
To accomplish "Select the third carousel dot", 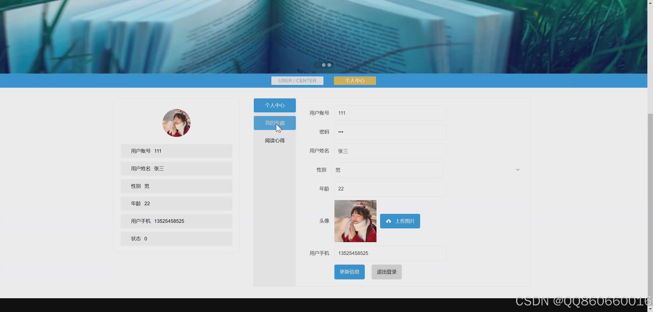I will (329, 65).
